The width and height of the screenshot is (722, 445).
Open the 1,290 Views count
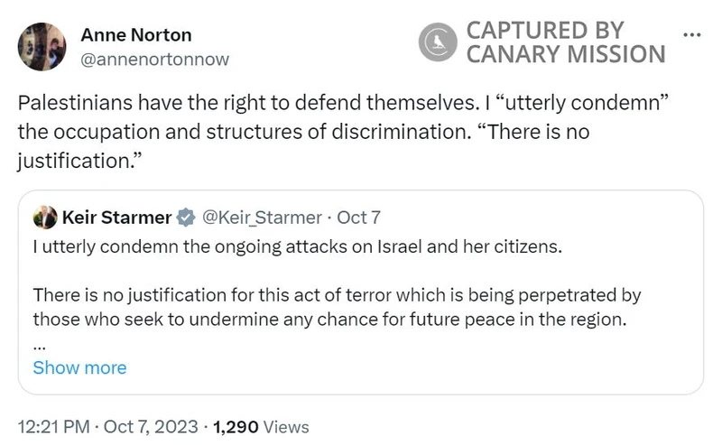click(x=261, y=426)
